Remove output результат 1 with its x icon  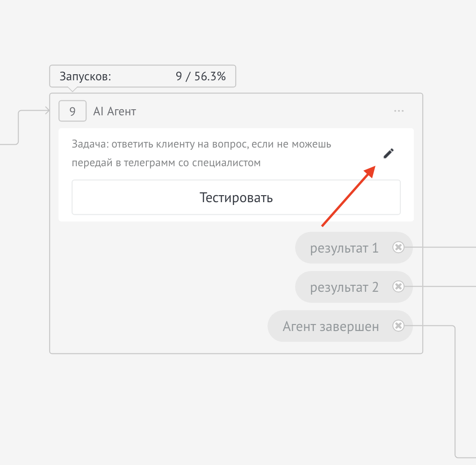click(x=398, y=247)
